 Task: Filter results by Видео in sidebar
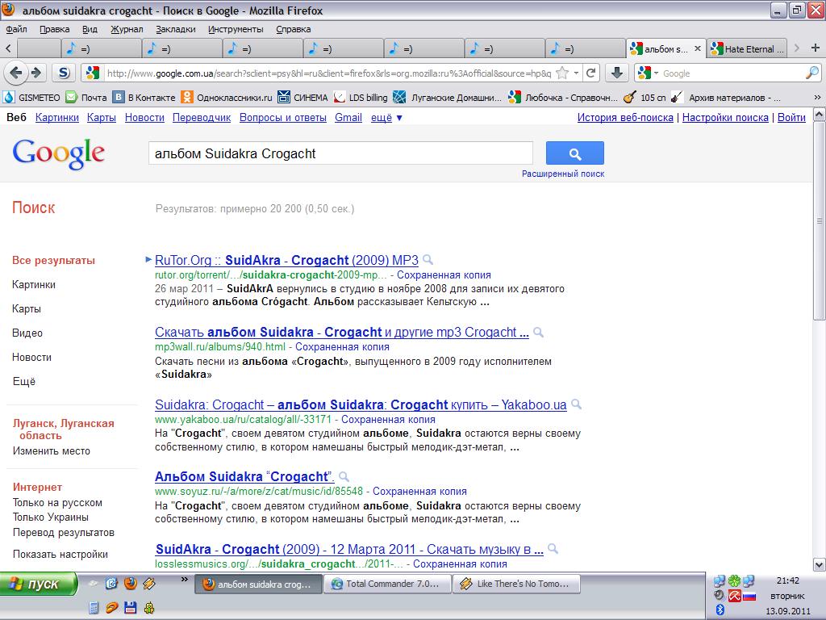click(x=27, y=333)
